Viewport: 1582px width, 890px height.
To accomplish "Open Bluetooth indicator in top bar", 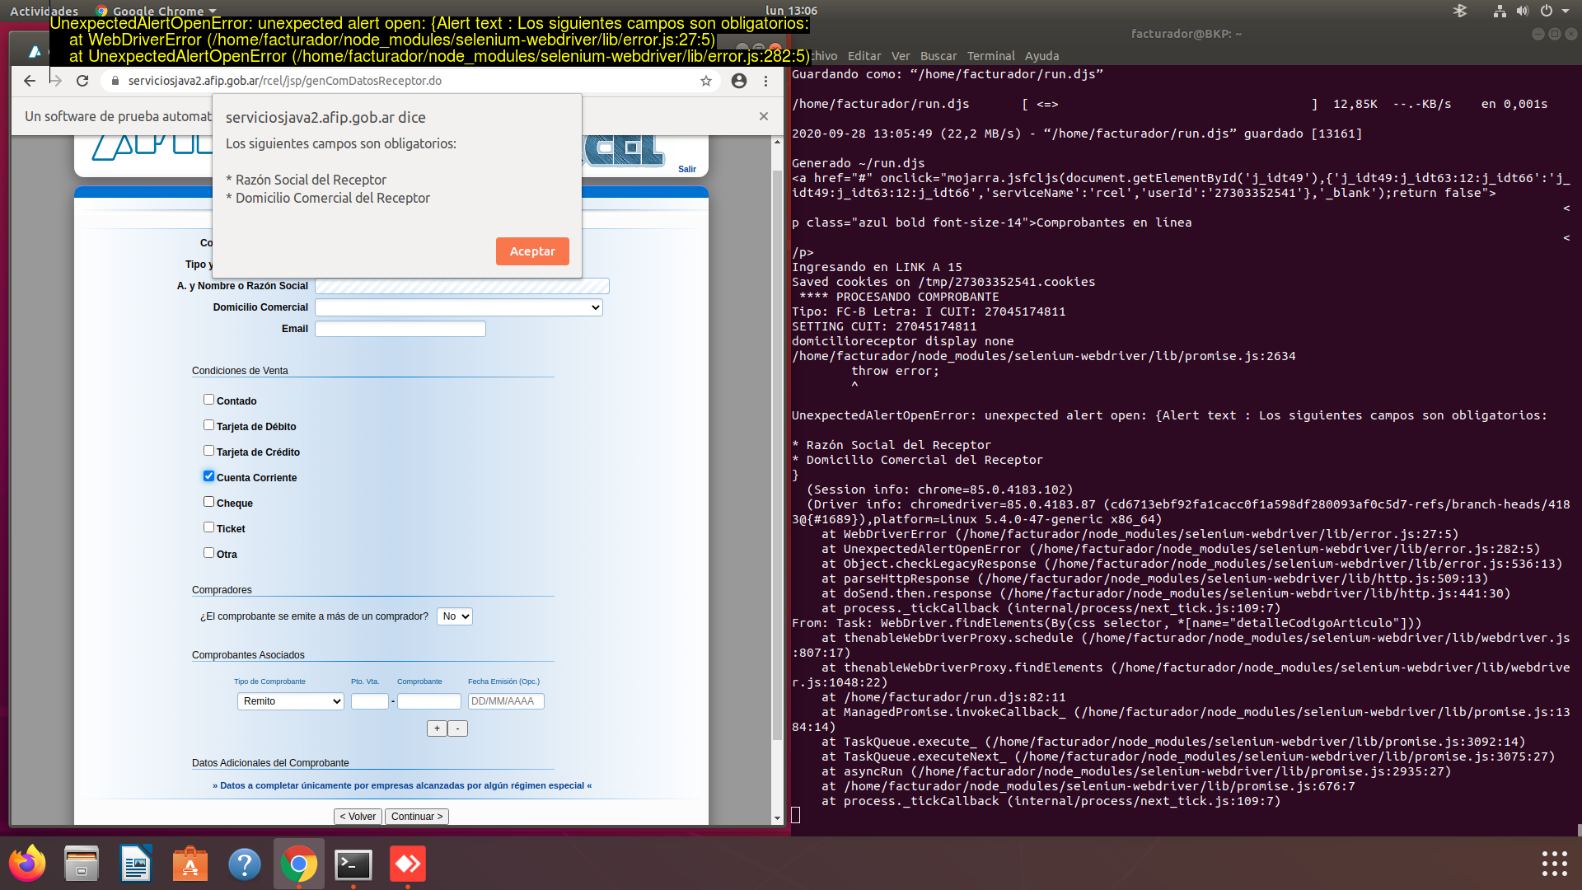I will 1459,11.
